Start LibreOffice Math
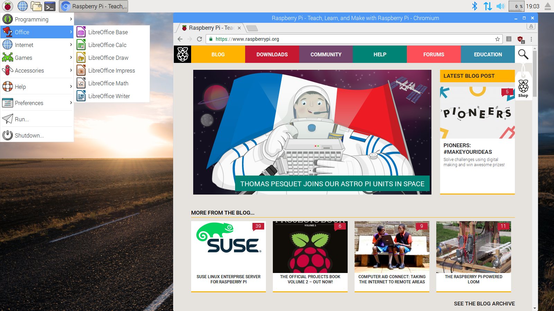Image resolution: width=554 pixels, height=311 pixels. click(x=112, y=83)
